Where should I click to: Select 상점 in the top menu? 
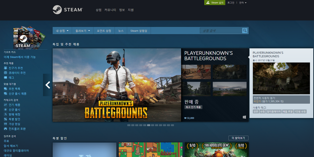[98, 10]
